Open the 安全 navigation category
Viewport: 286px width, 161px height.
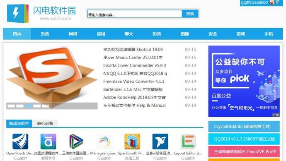coord(213,34)
